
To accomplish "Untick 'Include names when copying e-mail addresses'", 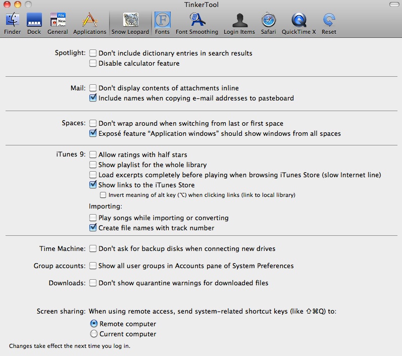I will pos(93,98).
